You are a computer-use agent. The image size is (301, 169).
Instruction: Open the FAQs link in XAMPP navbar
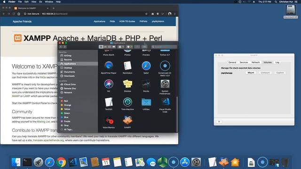point(112,22)
